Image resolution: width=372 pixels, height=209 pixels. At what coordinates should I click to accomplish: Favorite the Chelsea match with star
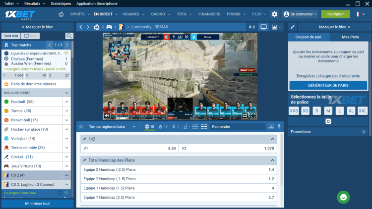click(66, 53)
